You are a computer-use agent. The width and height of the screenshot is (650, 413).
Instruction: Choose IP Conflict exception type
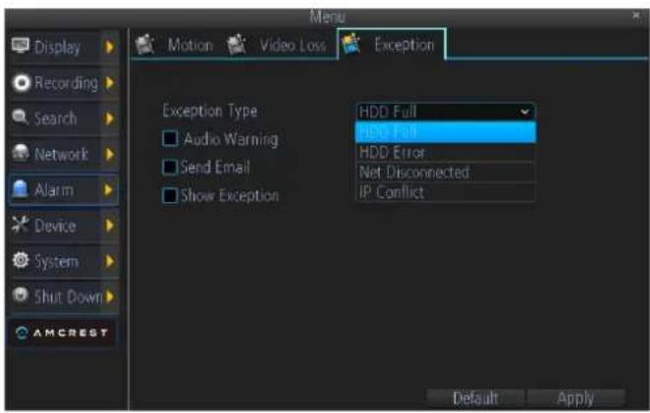pos(446,192)
